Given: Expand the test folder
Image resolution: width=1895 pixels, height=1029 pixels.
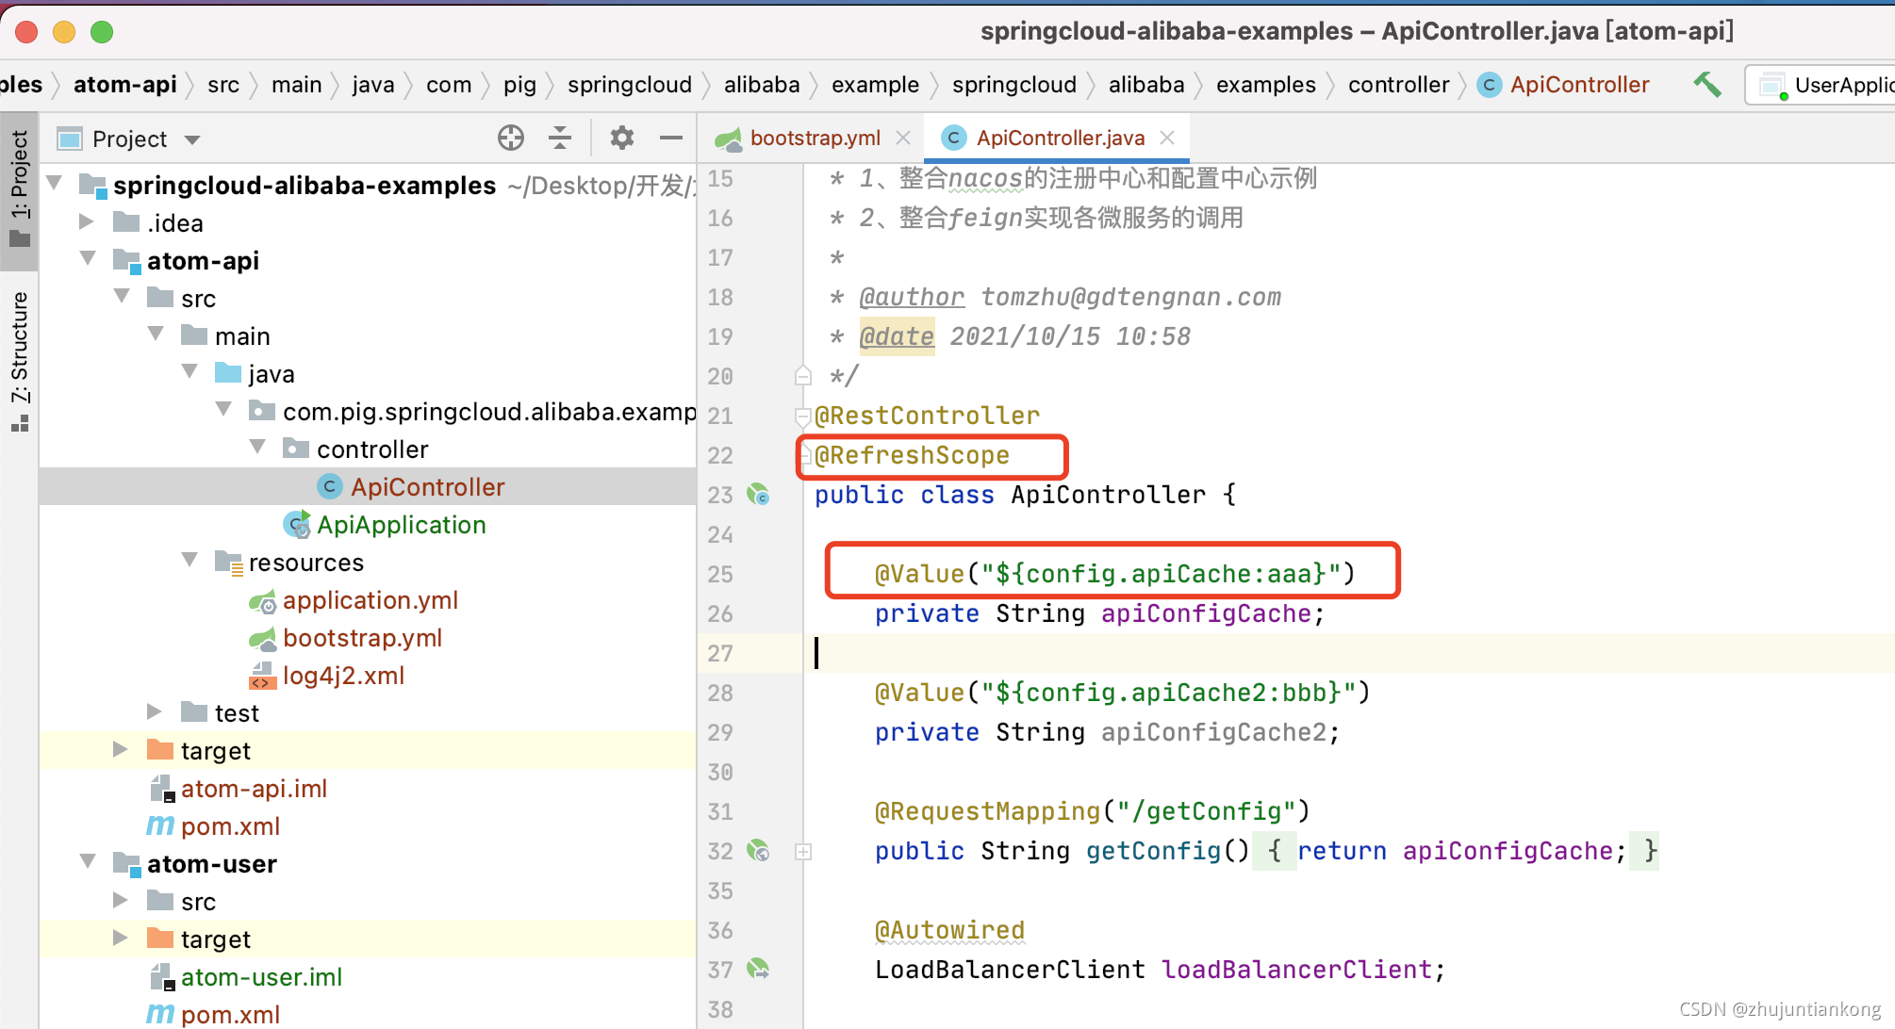Looking at the screenshot, I should click(x=155, y=711).
